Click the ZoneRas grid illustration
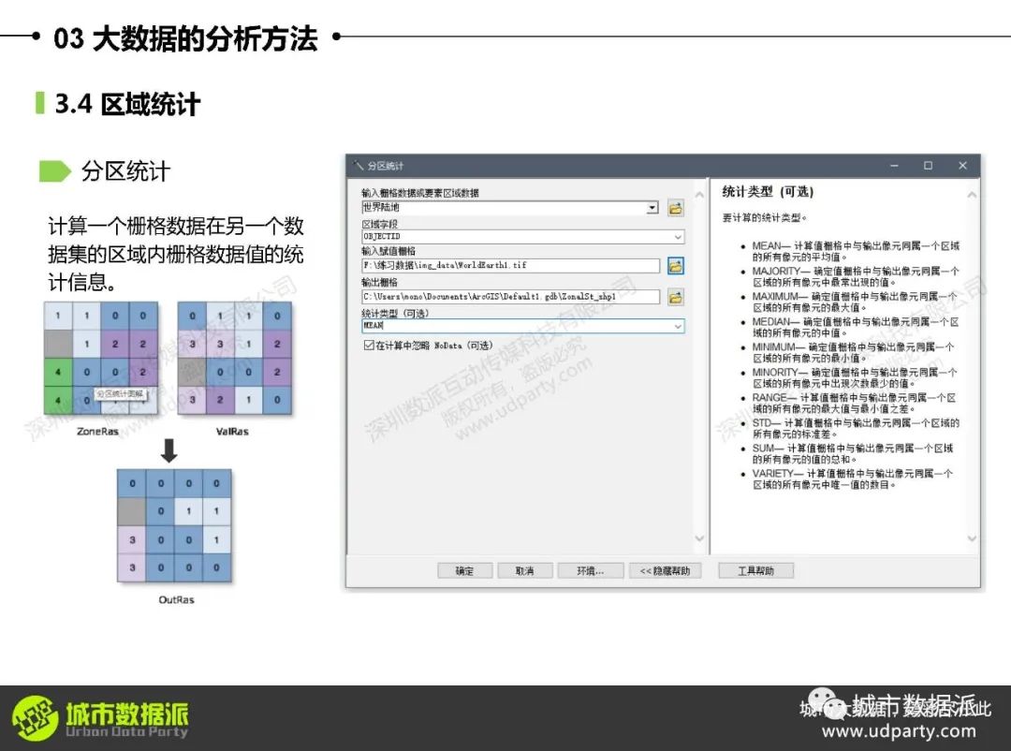The width and height of the screenshot is (1011, 751). click(x=100, y=358)
